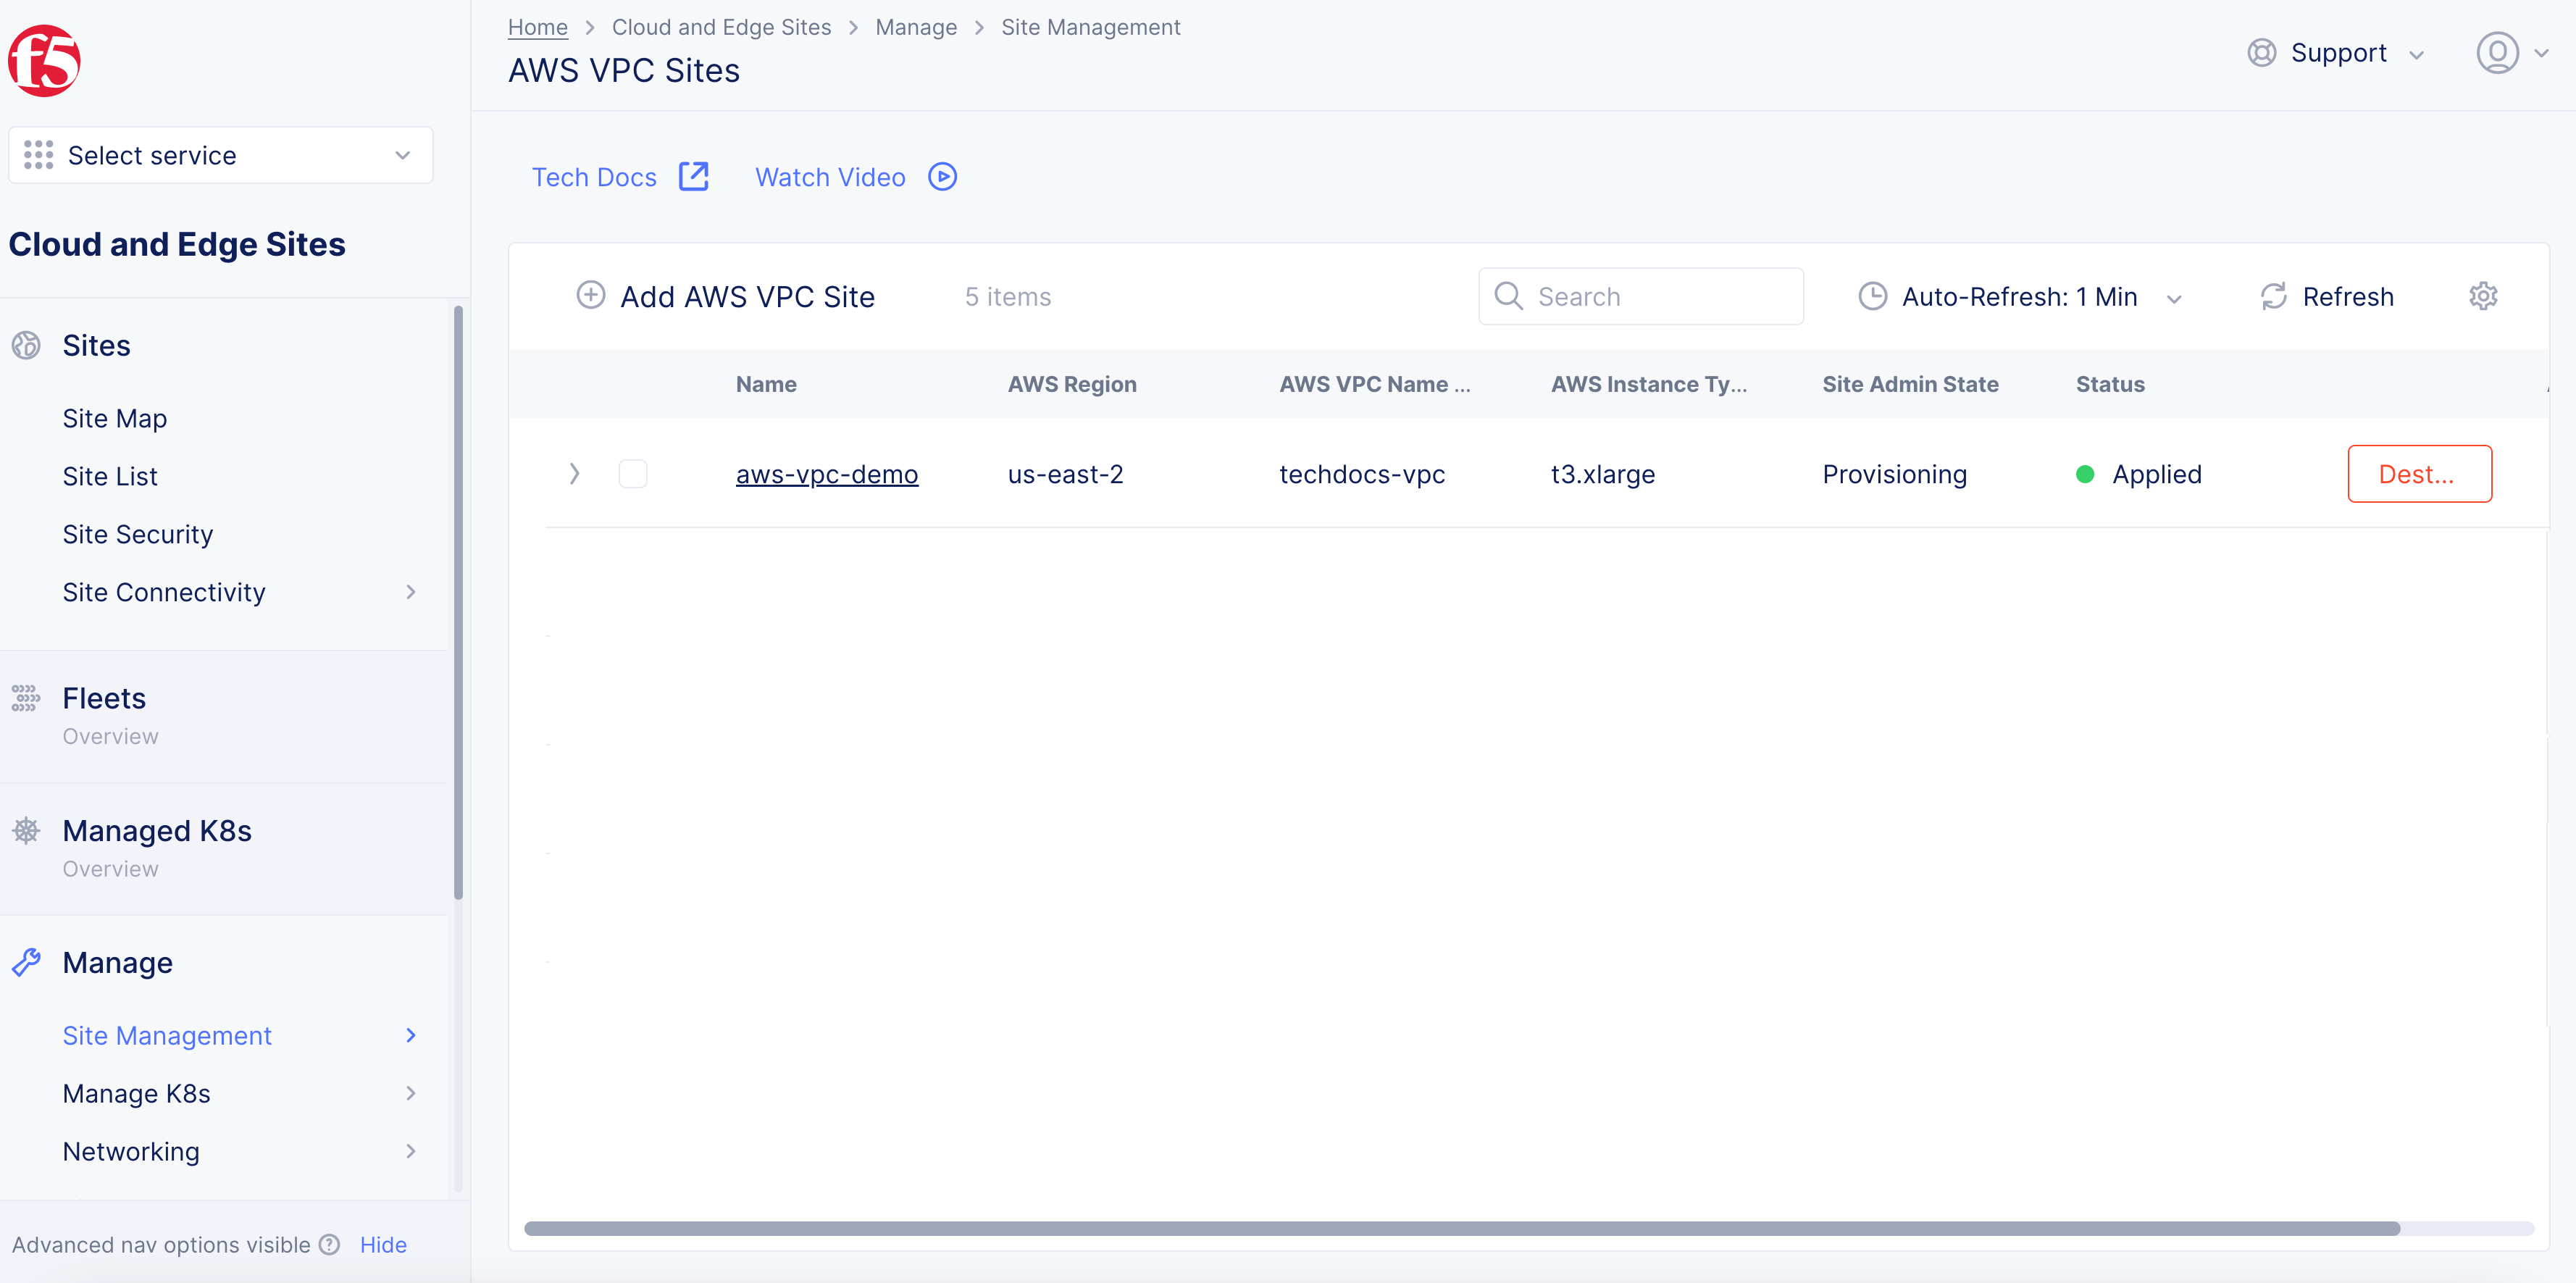Open Site Security in sidebar
Screen dimensions: 2576x1283
[x=137, y=534]
